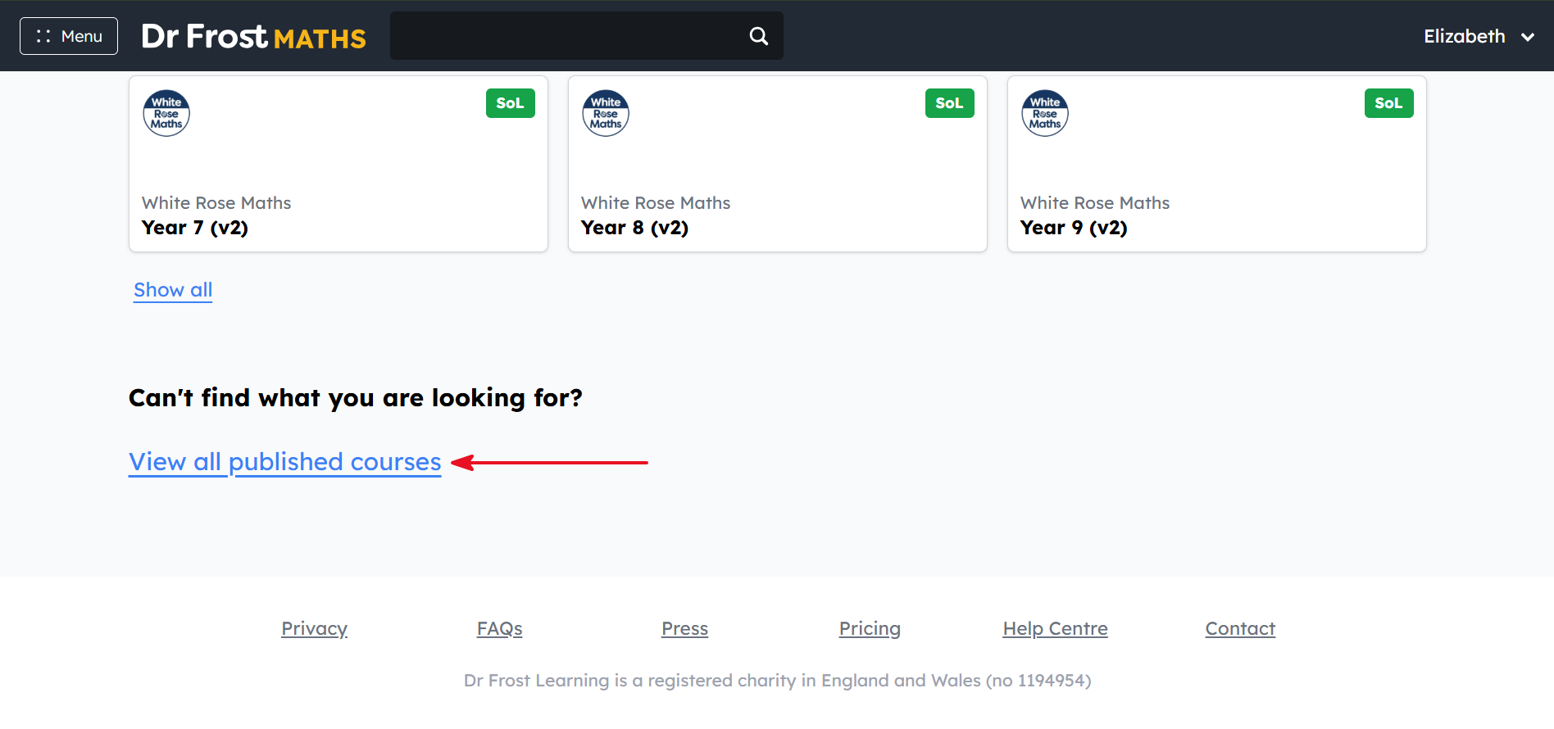Open the Year 8 (v2) course title
The image size is (1554, 729).
click(x=634, y=228)
